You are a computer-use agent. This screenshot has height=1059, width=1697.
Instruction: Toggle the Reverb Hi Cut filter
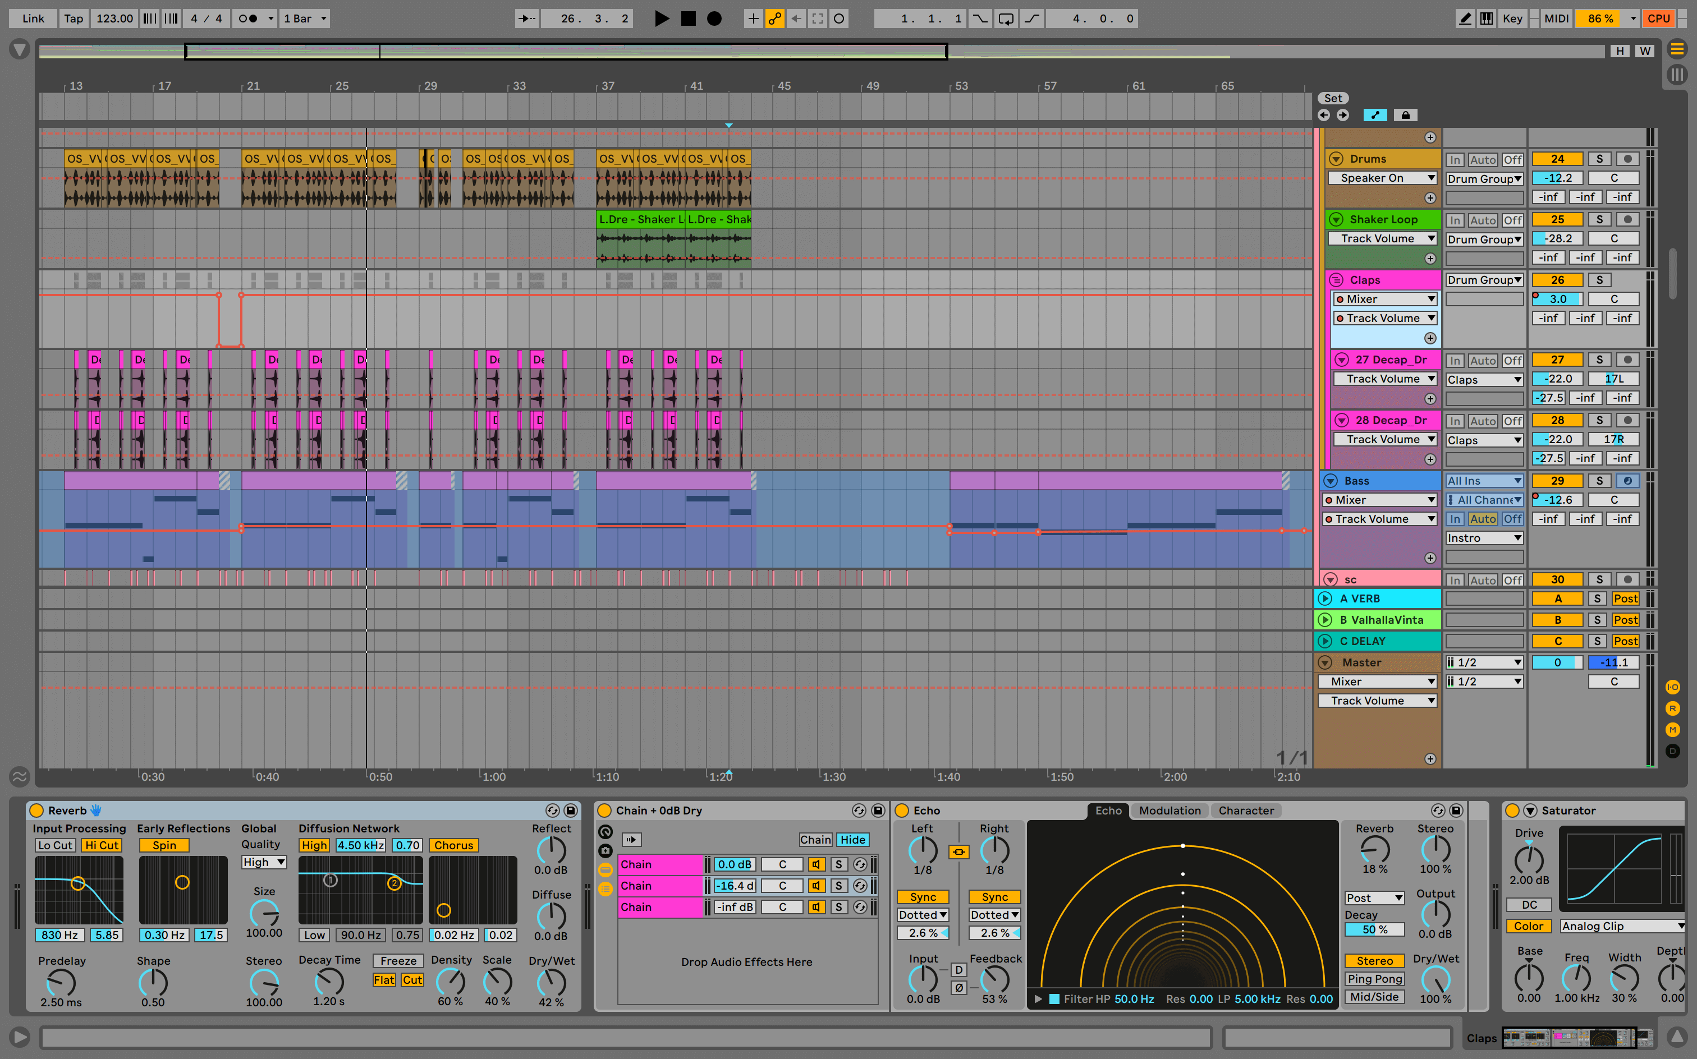[102, 845]
